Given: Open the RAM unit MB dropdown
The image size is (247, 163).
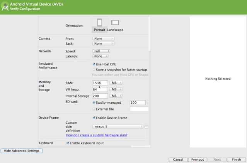Looking at the screenshot, I should point(116,83).
